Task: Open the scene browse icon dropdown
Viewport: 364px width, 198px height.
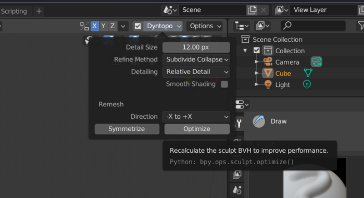Action: (170, 10)
